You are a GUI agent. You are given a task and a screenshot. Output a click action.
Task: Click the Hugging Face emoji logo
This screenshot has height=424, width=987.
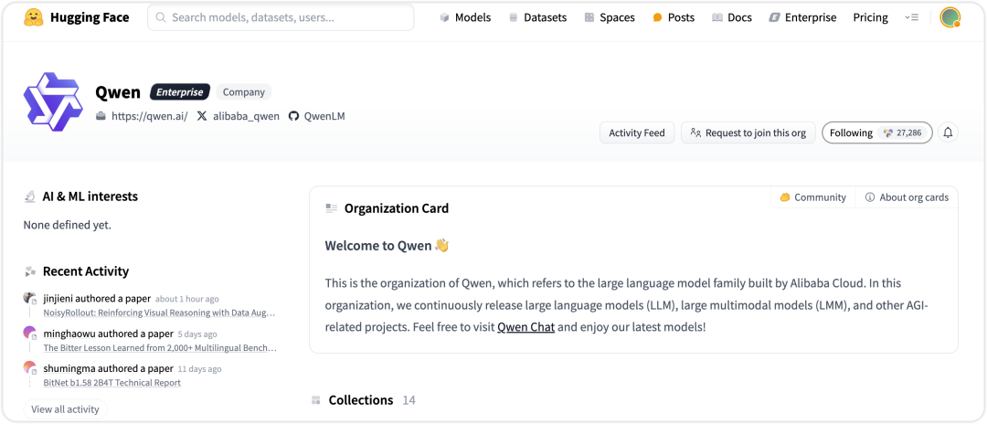pos(34,17)
